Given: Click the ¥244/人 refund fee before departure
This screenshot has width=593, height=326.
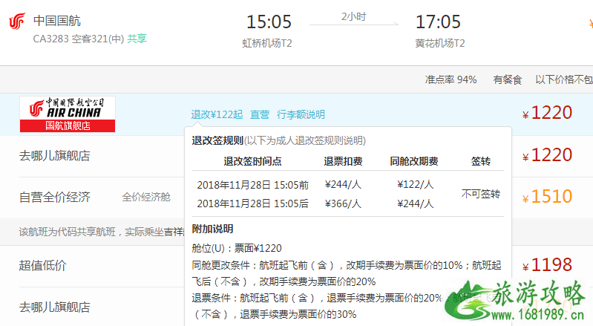Looking at the screenshot, I should pyautogui.click(x=343, y=185).
